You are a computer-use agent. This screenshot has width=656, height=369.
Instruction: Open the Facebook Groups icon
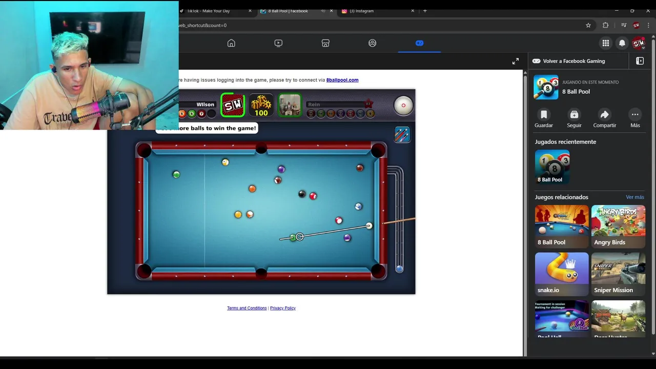(373, 43)
